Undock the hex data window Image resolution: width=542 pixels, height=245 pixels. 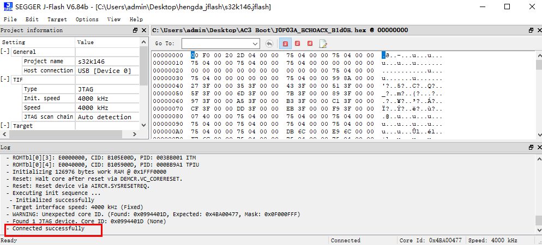click(531, 30)
